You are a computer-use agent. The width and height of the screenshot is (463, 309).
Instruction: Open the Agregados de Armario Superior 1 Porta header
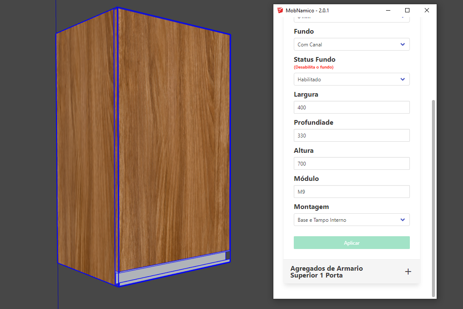click(x=327, y=272)
